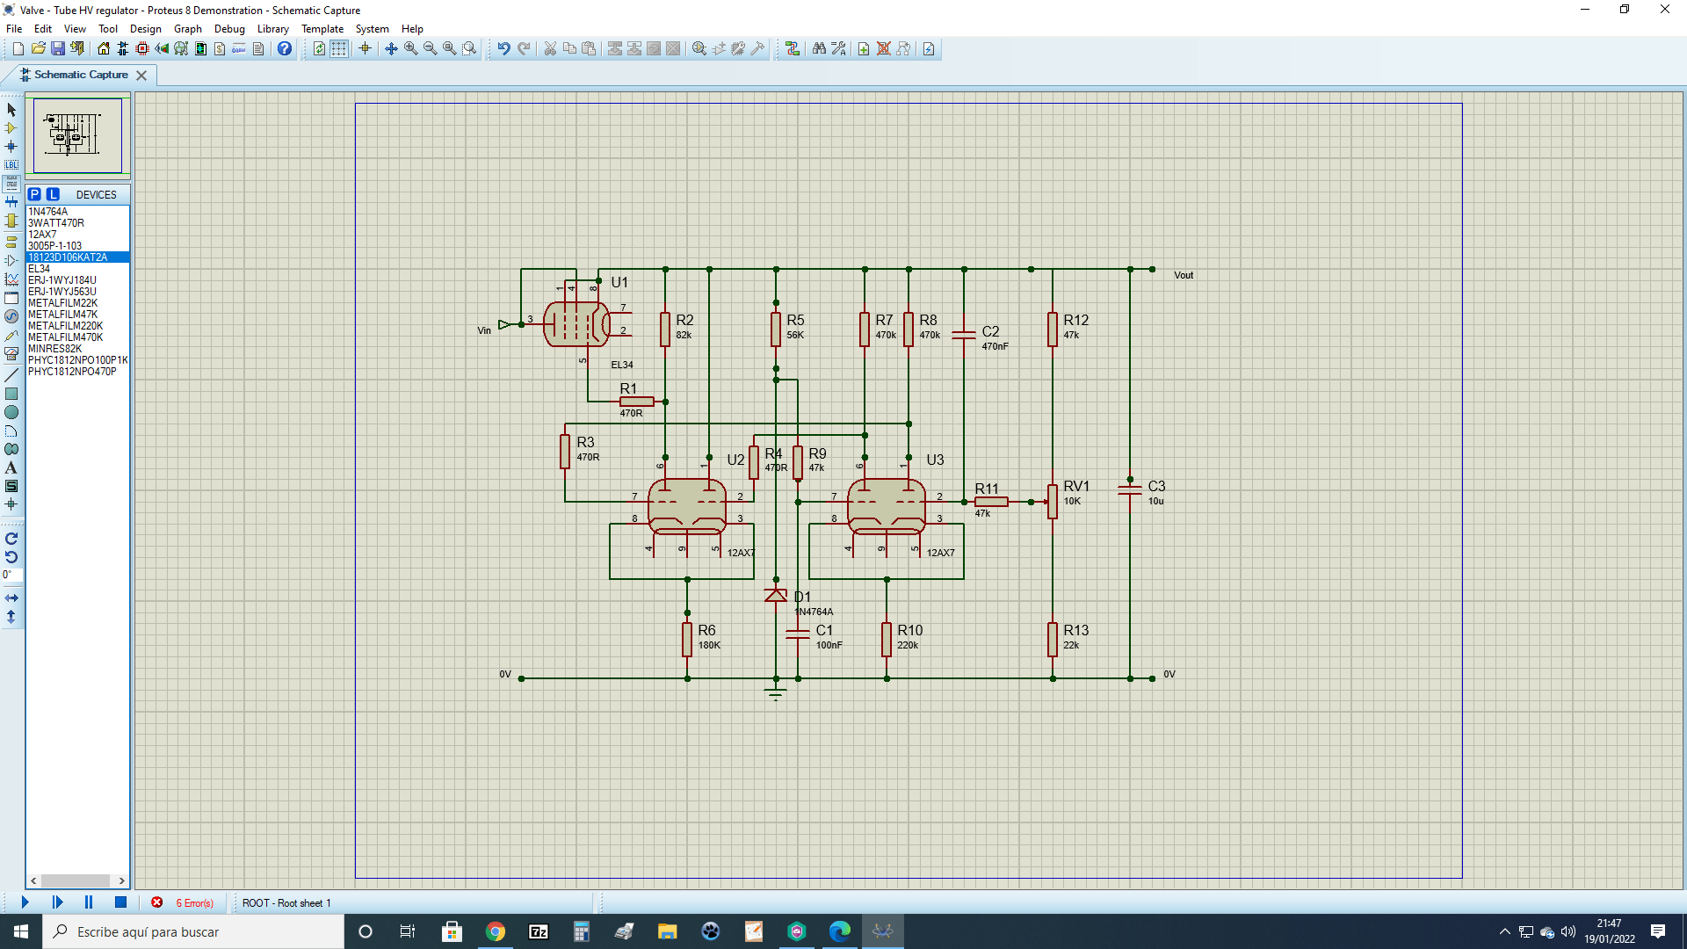Select Buses Mode tool
The width and height of the screenshot is (1687, 949).
click(11, 202)
